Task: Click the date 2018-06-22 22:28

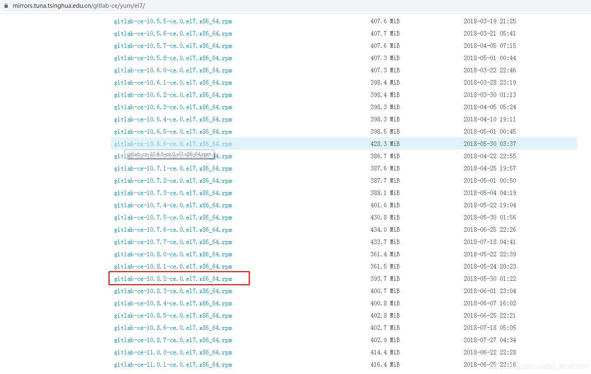Action: click(490, 352)
